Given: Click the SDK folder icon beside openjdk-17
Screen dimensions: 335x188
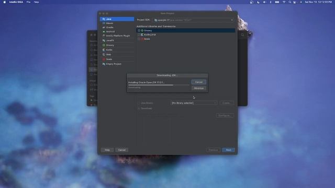Looking at the screenshot, I should [x=155, y=20].
